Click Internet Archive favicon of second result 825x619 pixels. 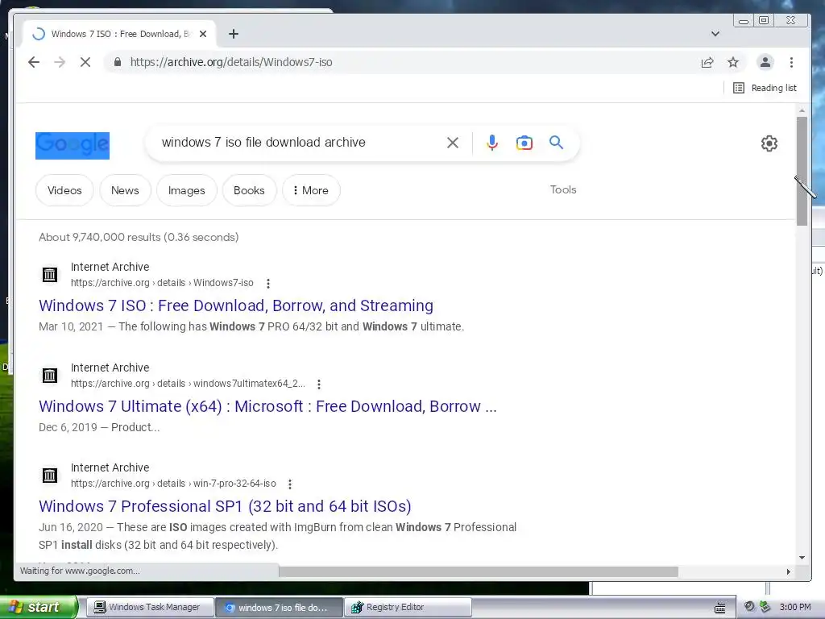50,376
